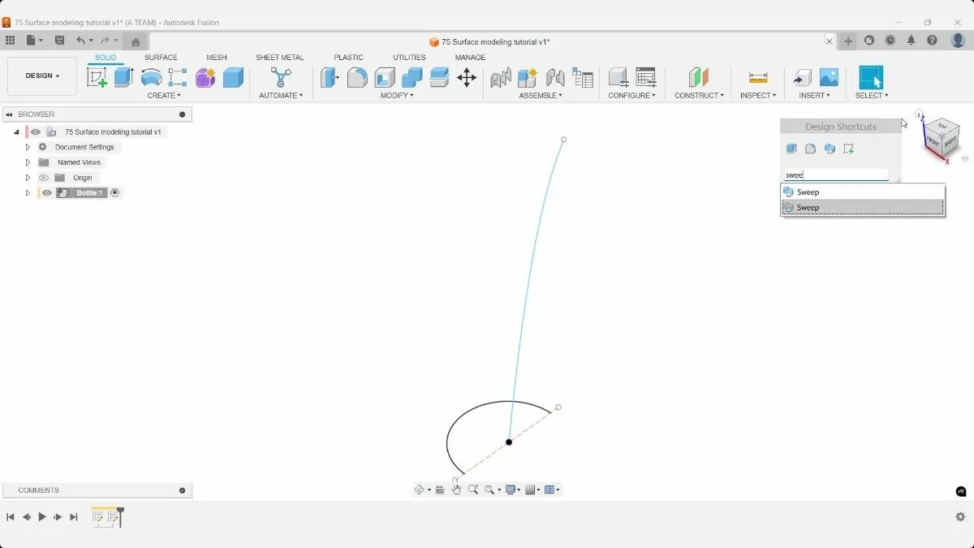Select the Offset Face tool in MODIFY
This screenshot has height=548, width=974.
(439, 78)
